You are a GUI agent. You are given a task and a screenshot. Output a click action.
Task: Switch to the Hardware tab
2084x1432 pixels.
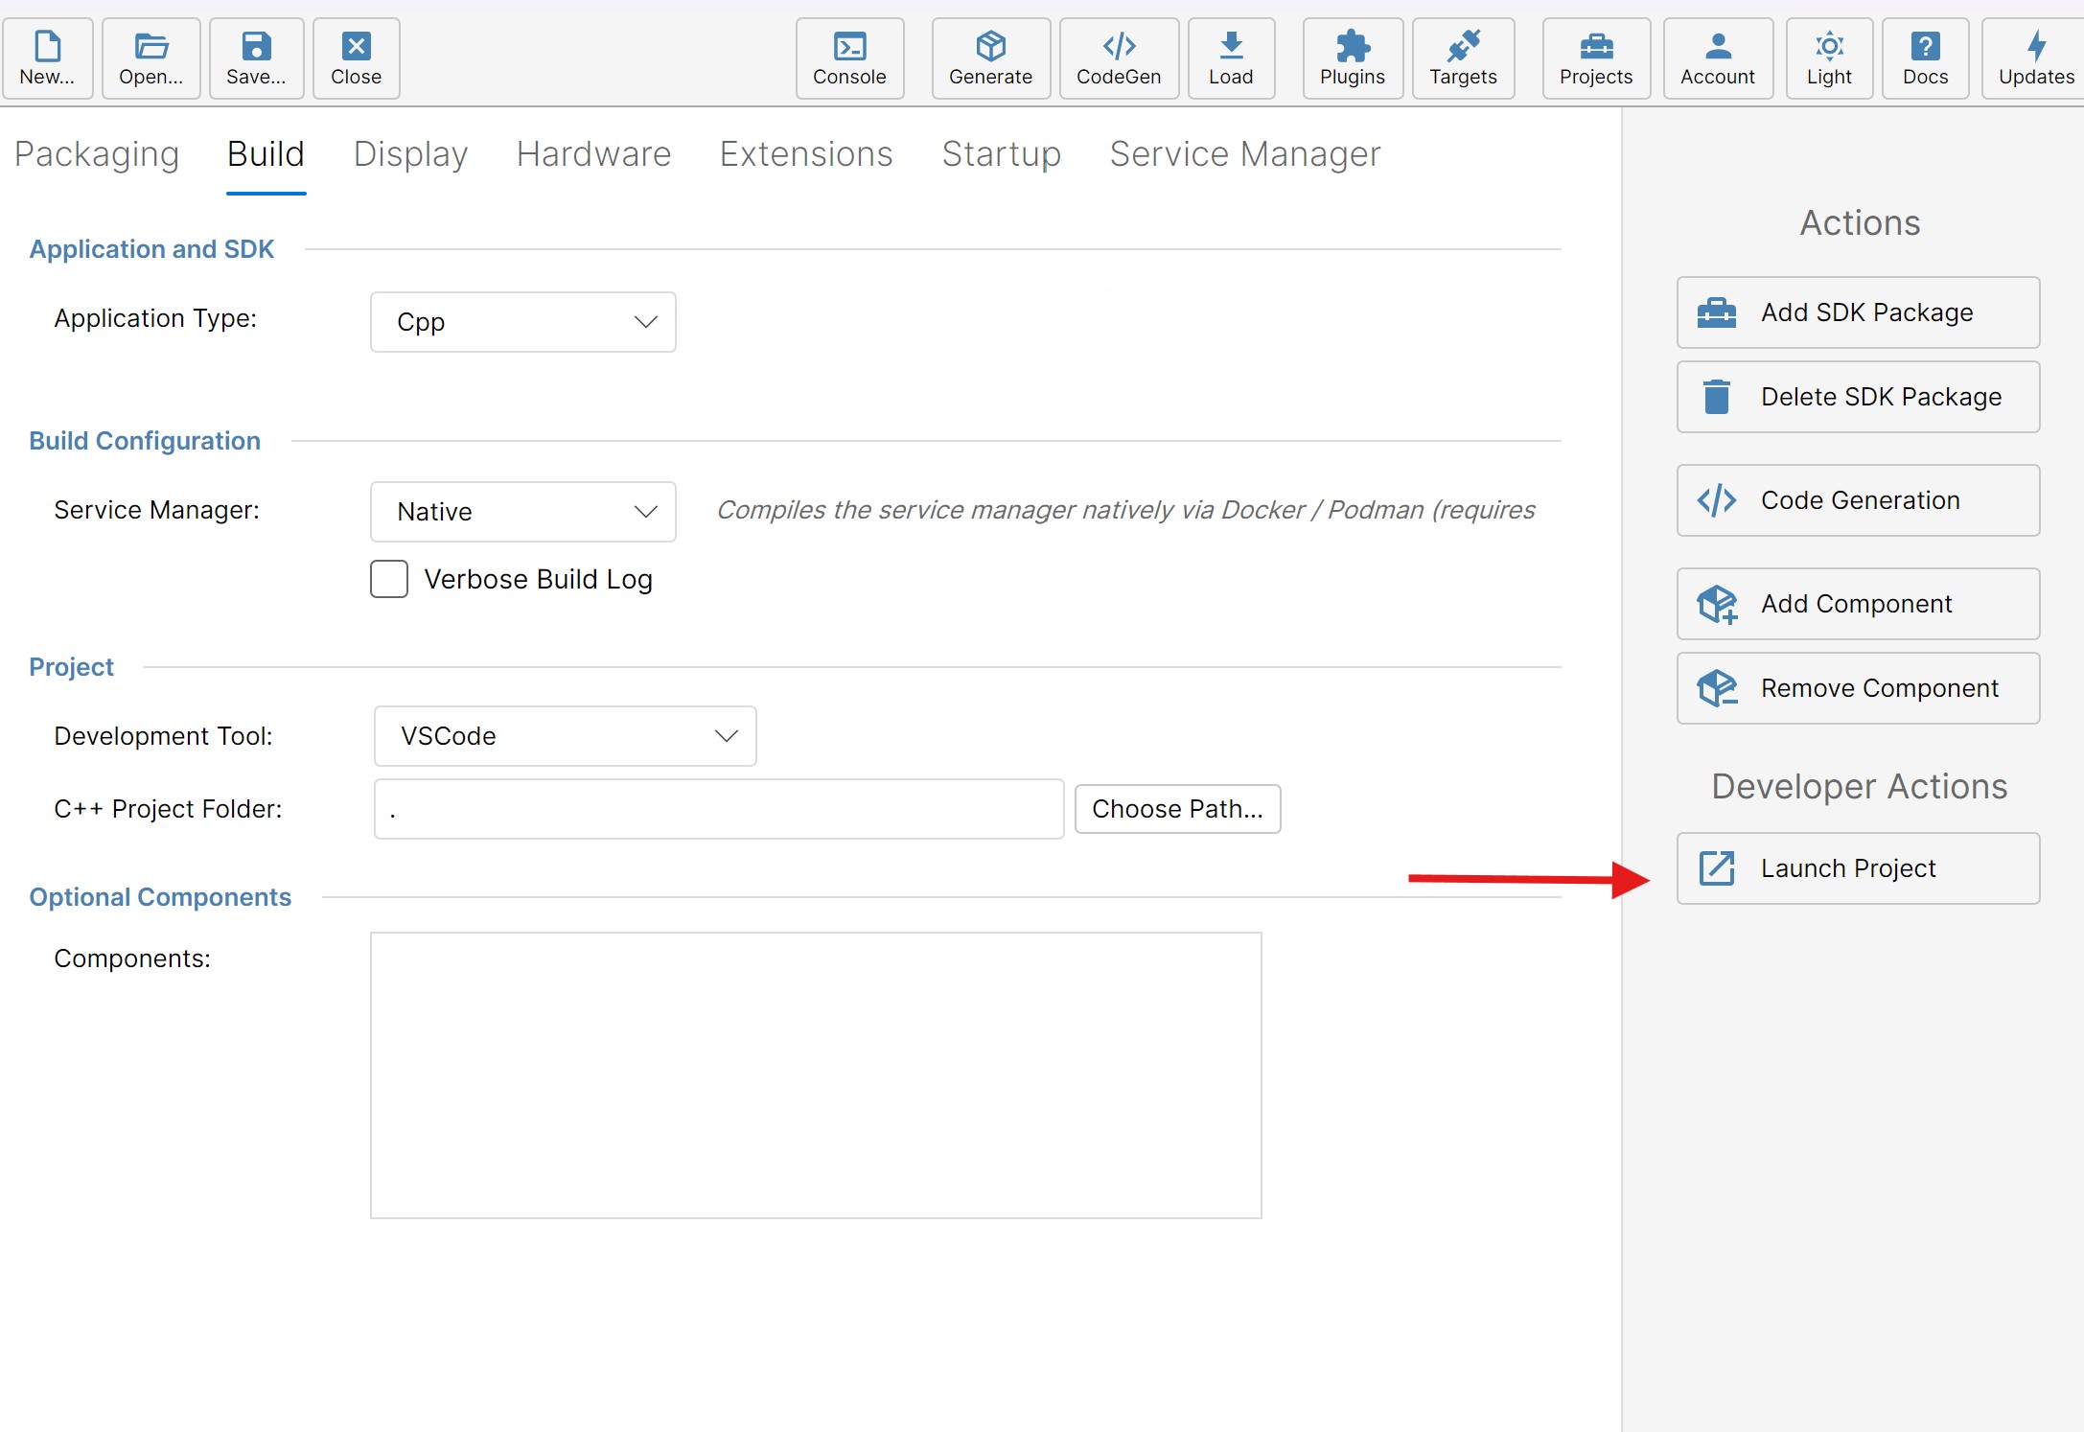tap(593, 154)
